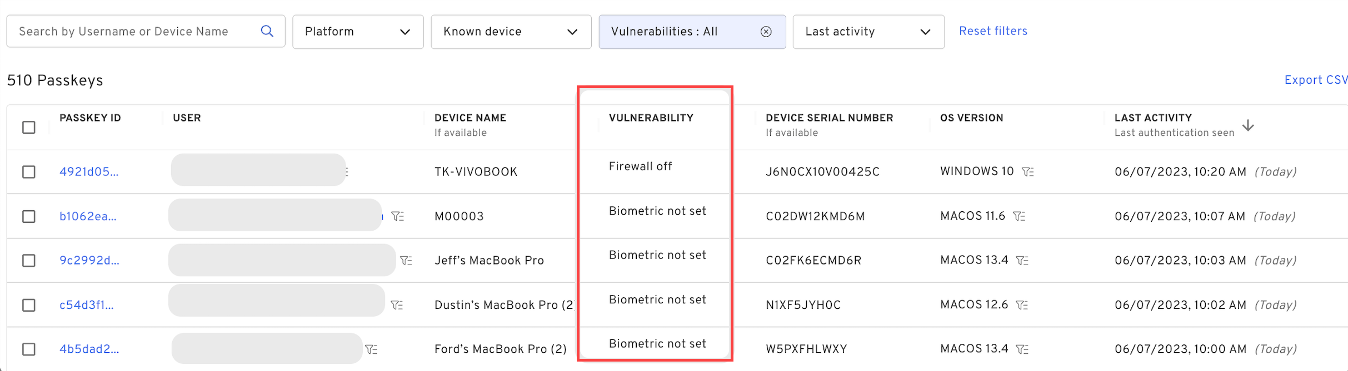Image resolution: width=1348 pixels, height=371 pixels.
Task: Click the filter icon beside MACOS 11.6
Action: [x=1020, y=216]
